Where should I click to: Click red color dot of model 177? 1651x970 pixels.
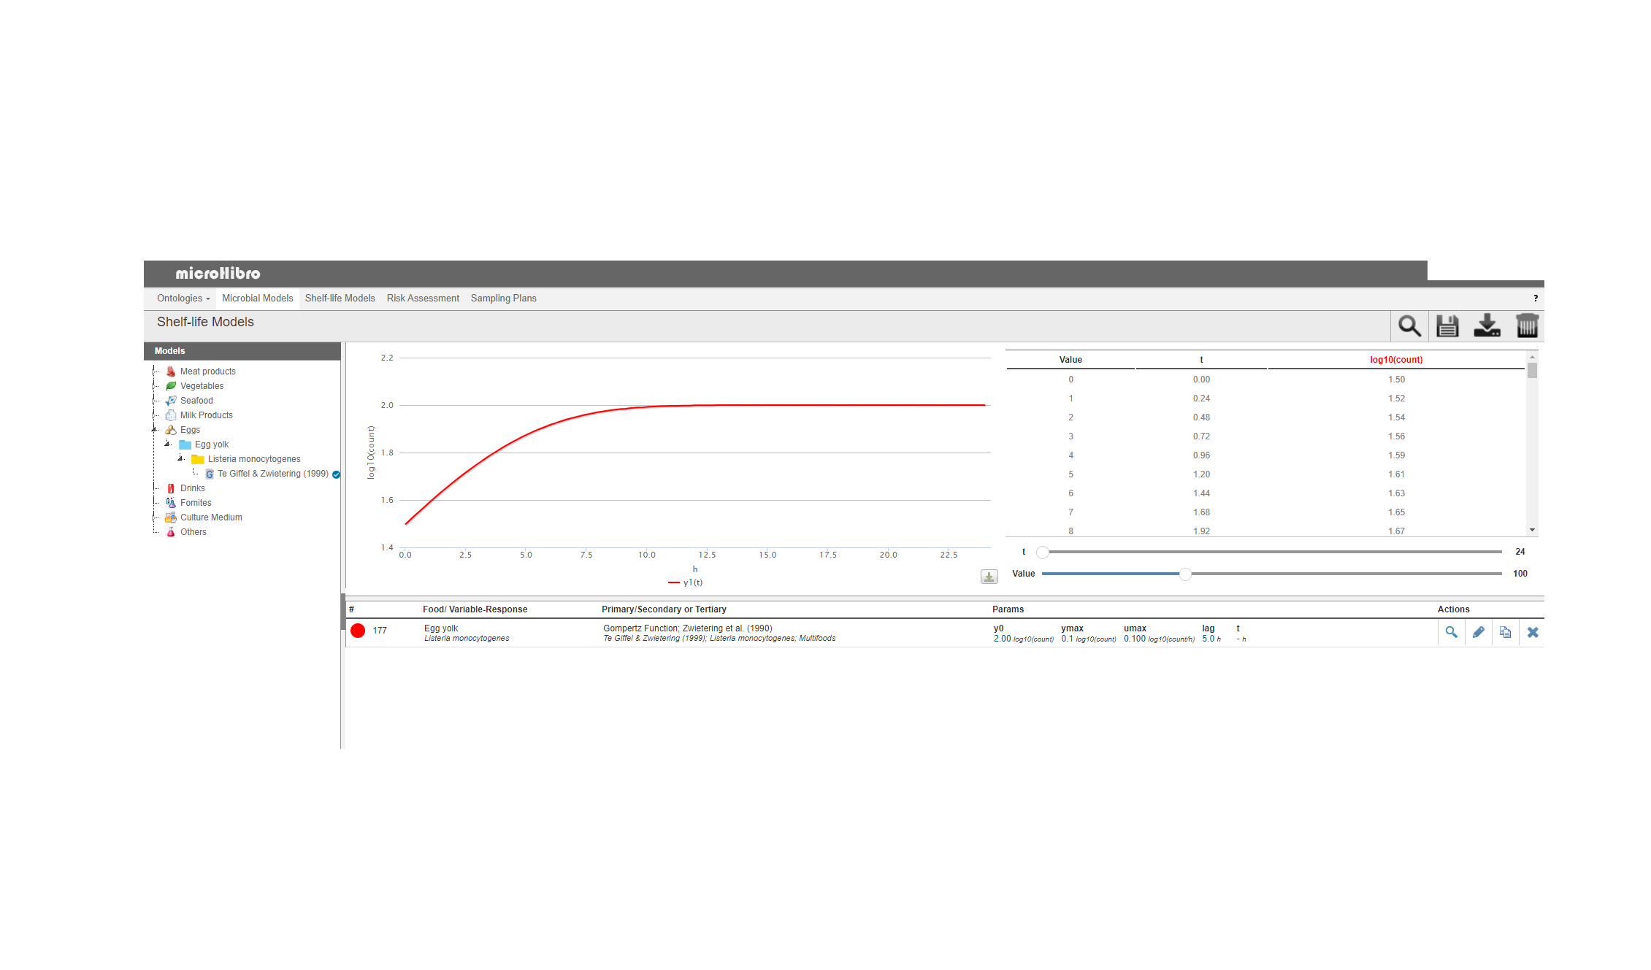pos(358,631)
